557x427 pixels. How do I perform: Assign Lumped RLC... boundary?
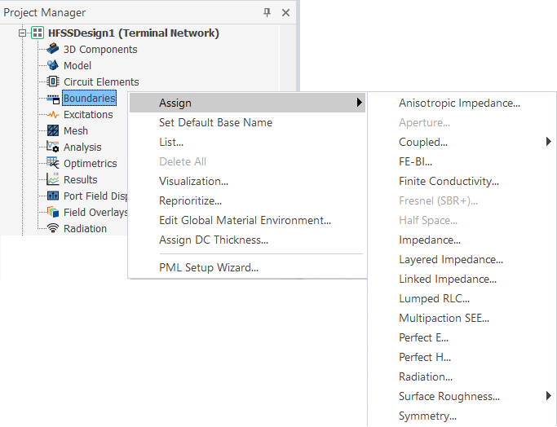point(434,298)
